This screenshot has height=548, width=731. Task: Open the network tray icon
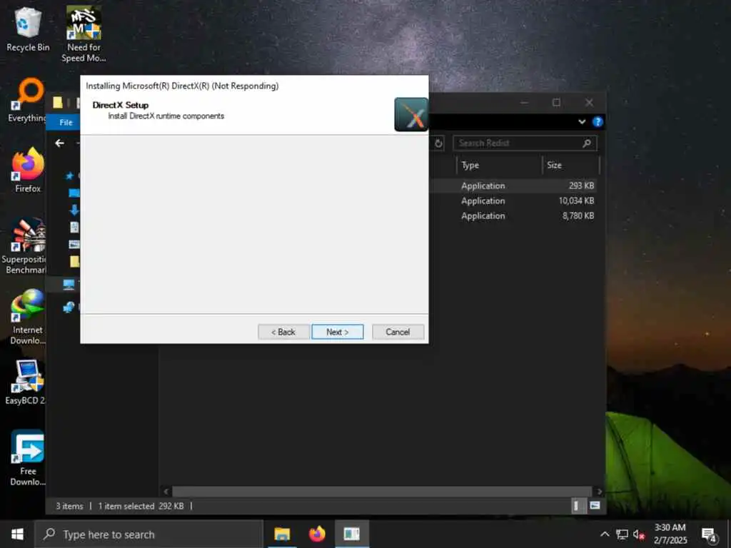pos(622,534)
